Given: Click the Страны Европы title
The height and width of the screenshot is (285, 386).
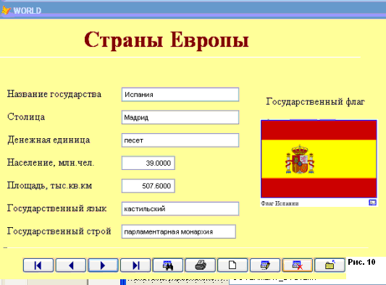Looking at the screenshot, I should click(167, 40).
